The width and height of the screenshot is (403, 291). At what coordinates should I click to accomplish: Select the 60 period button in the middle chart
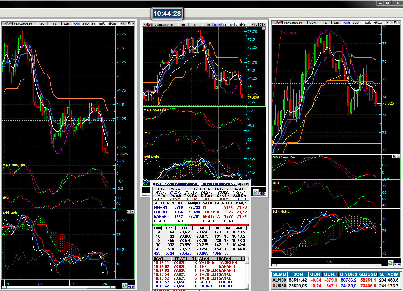coord(183,25)
